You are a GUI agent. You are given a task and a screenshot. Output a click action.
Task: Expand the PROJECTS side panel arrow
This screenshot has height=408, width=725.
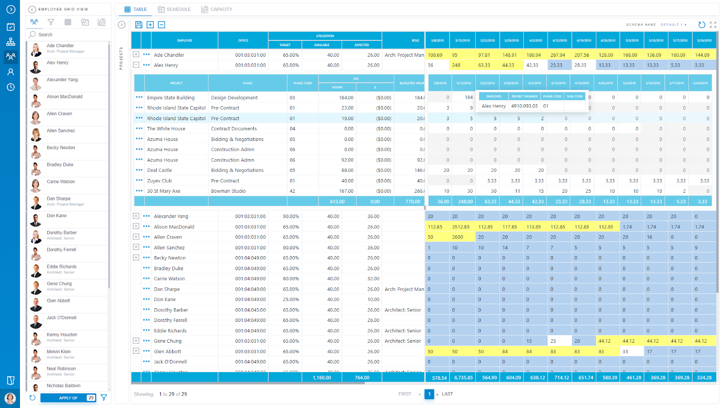coord(121,25)
